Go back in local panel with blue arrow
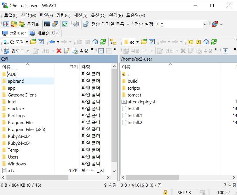This screenshot has height=195, width=237. point(52,42)
